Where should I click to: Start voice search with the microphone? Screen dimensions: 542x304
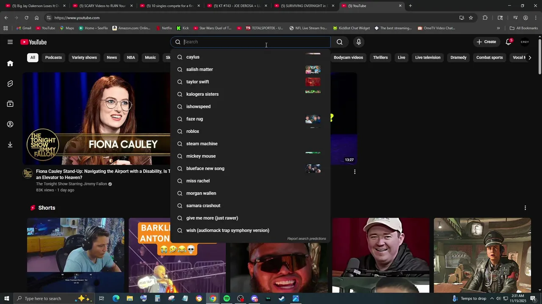[x=359, y=42]
